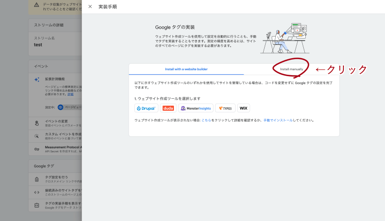
Task: Click the warning triangle icon in banner
Action: click(36, 5)
